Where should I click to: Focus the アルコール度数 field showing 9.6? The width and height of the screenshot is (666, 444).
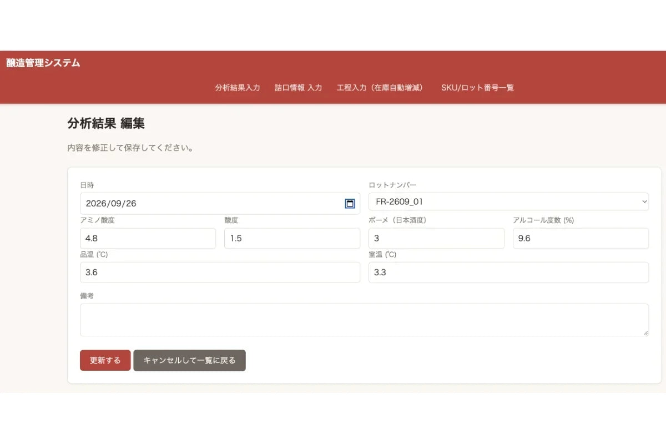tap(581, 238)
